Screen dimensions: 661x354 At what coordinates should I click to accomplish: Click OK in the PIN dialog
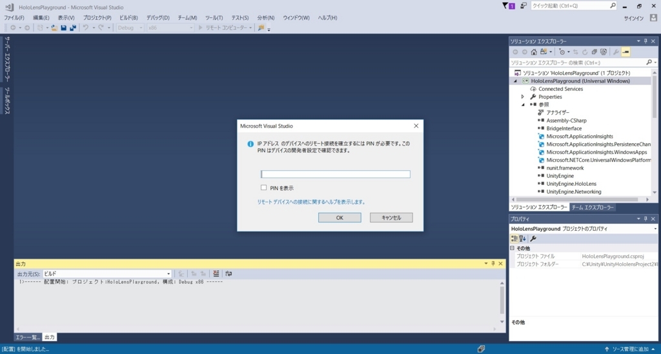click(340, 217)
